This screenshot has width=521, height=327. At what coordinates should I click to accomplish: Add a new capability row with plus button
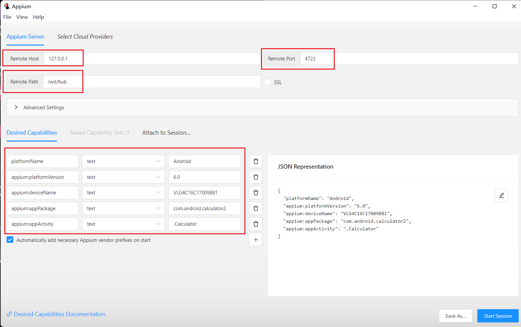click(x=256, y=240)
